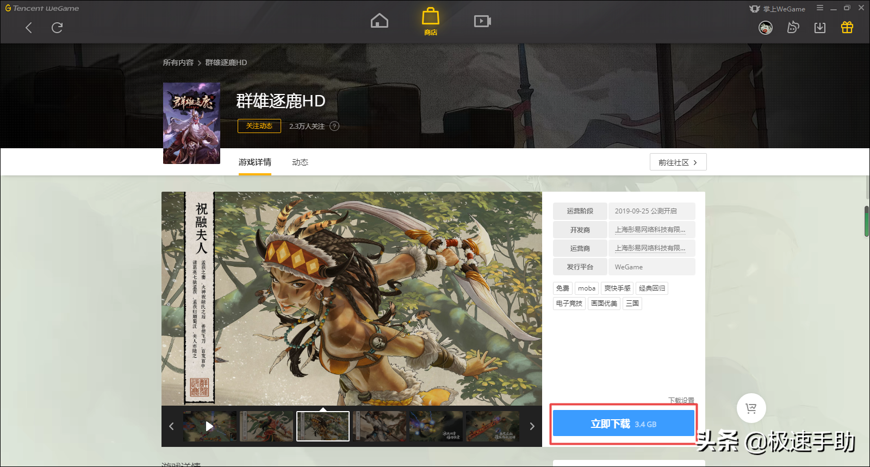This screenshot has height=467, width=870.
Task: Show next screenshot thumbnails with right arrow
Action: coord(532,426)
